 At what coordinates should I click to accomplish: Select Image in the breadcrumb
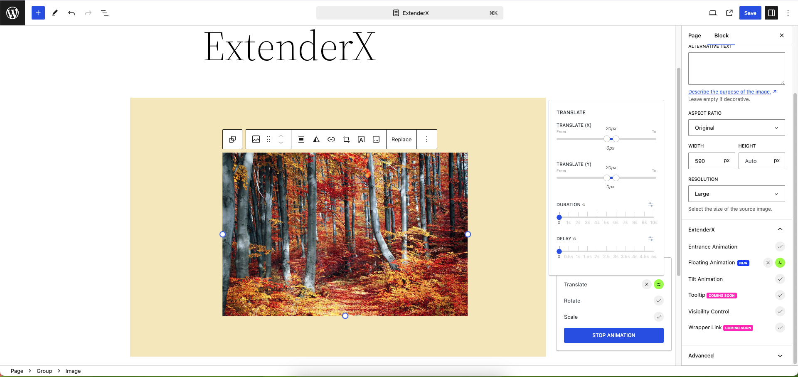pos(73,371)
